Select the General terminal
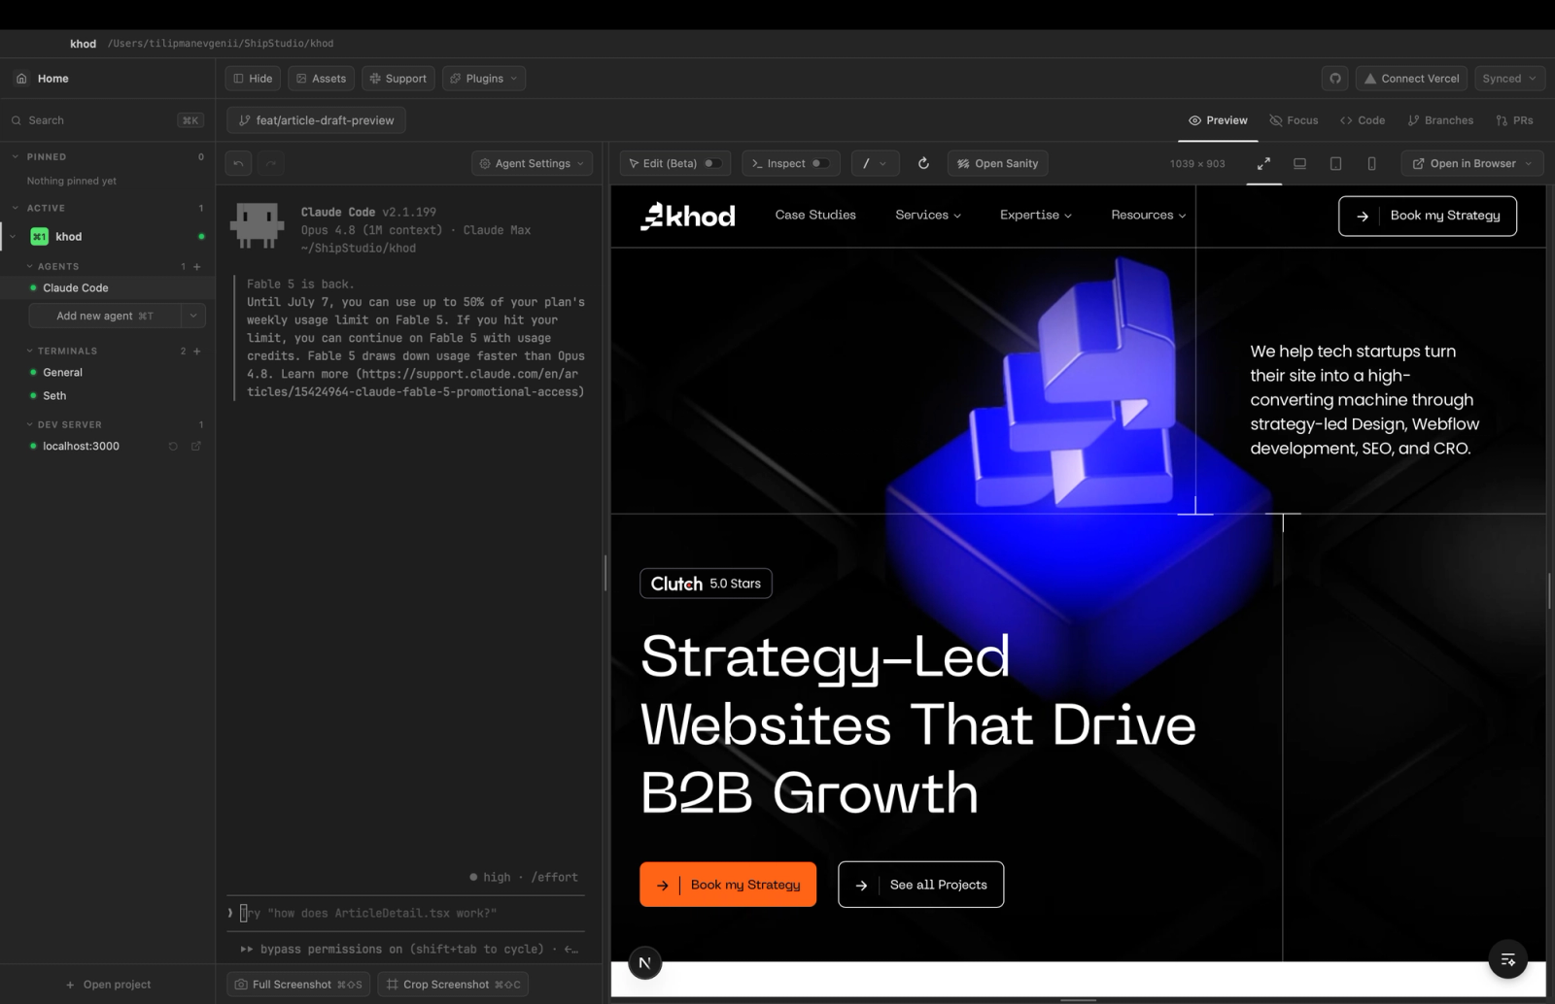This screenshot has width=1555, height=1004. (x=107, y=373)
